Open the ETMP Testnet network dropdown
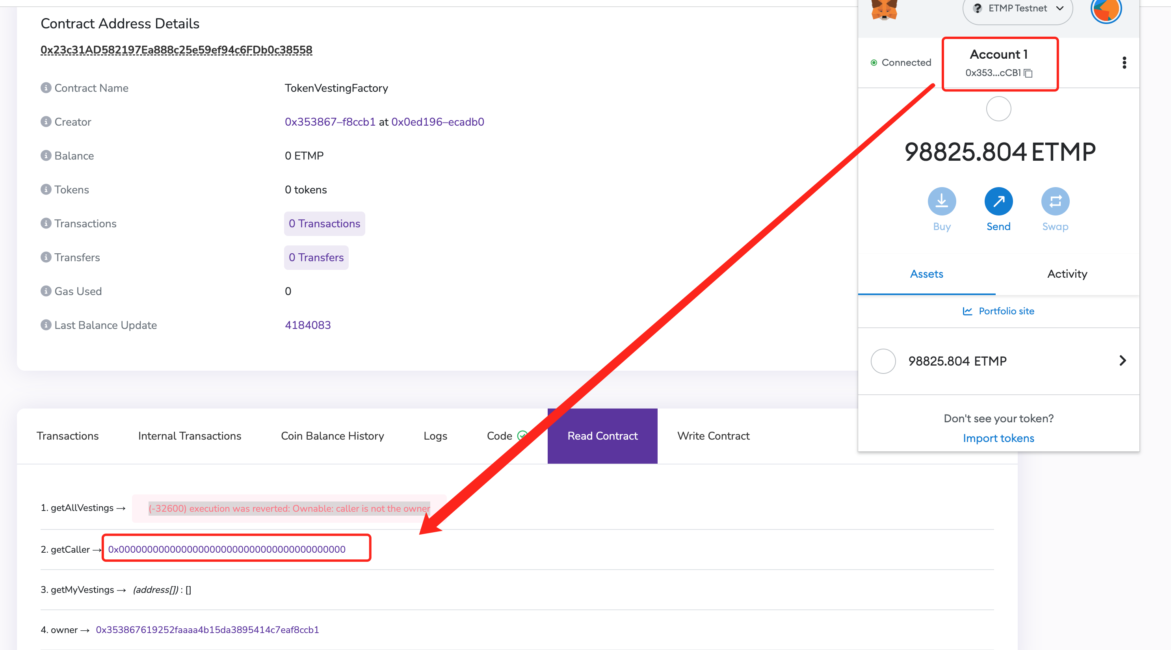This screenshot has height=650, width=1171. click(x=1017, y=8)
